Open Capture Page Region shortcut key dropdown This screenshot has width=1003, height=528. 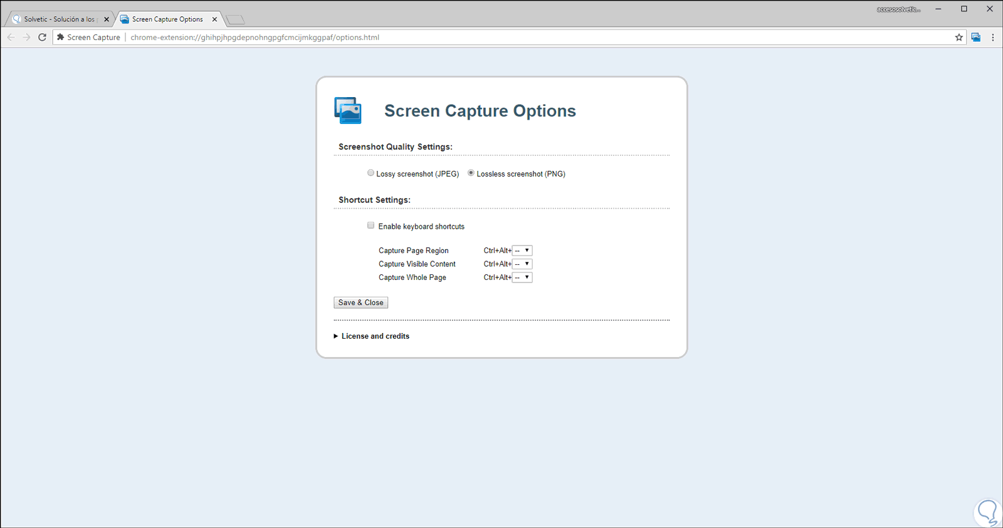pyautogui.click(x=522, y=251)
